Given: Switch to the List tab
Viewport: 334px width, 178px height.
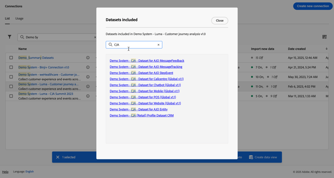Looking at the screenshot, I should pyautogui.click(x=7, y=19).
